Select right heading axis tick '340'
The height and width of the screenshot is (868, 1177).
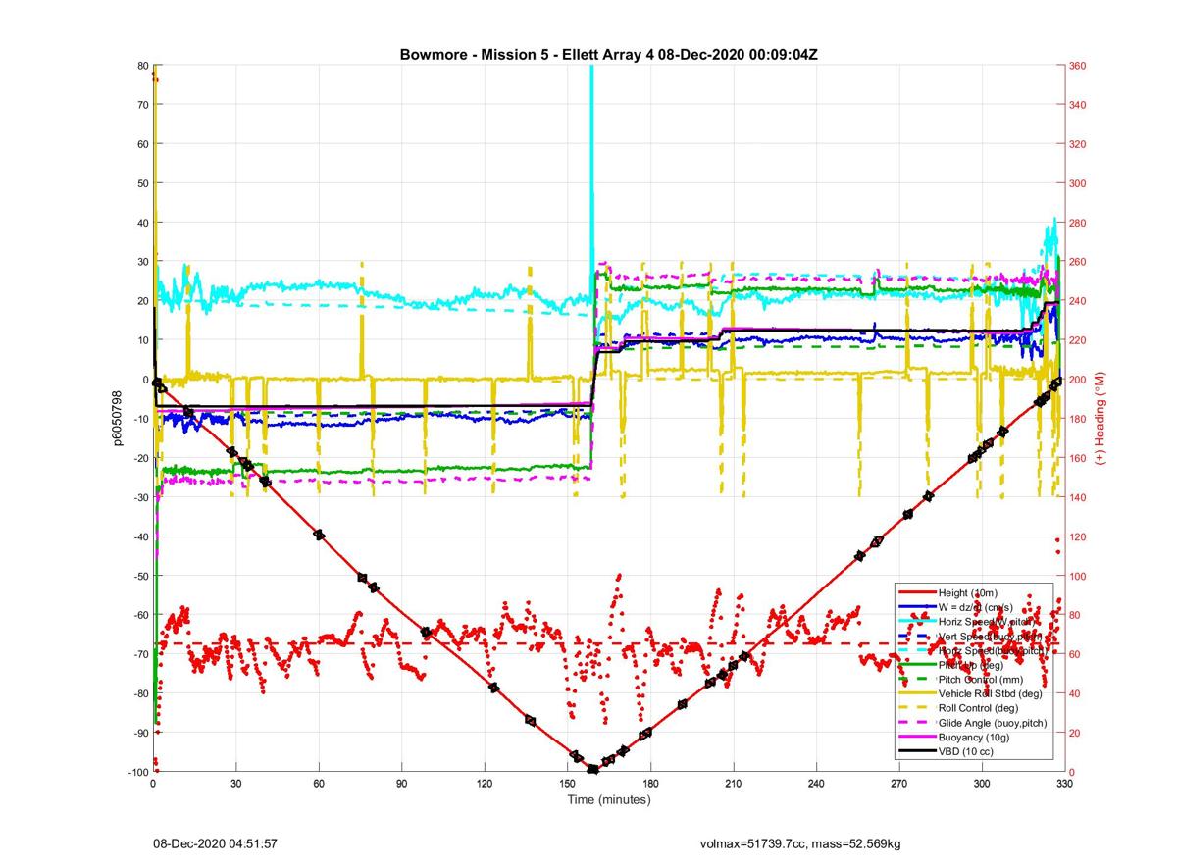(1077, 105)
